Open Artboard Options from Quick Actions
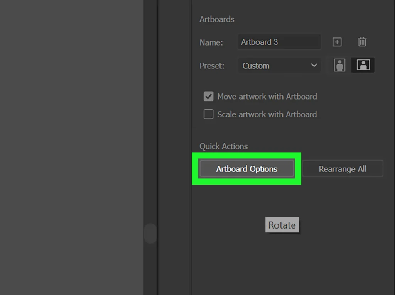 tap(246, 169)
